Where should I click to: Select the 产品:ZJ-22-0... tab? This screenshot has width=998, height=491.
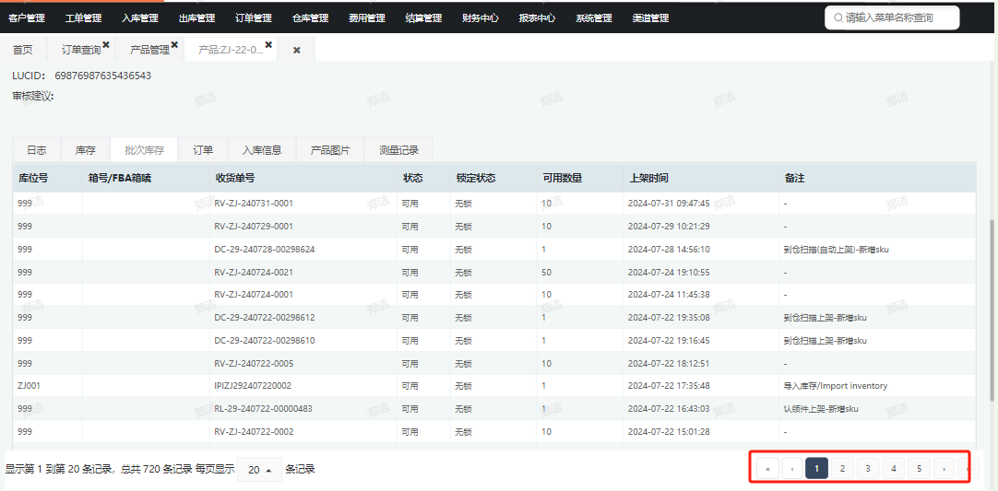click(231, 51)
